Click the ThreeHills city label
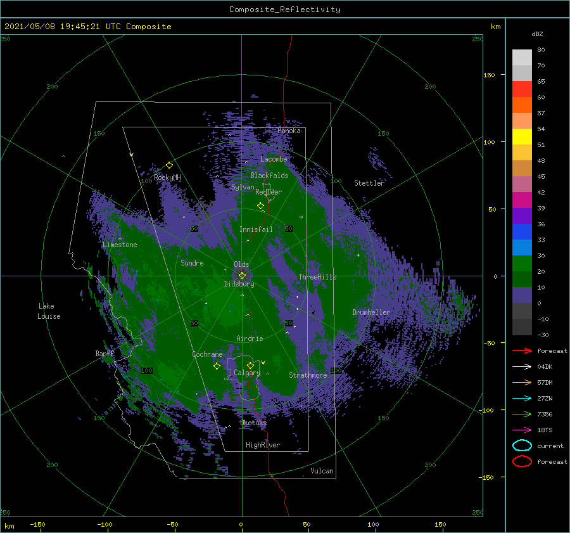This screenshot has height=533, width=570. [x=317, y=277]
